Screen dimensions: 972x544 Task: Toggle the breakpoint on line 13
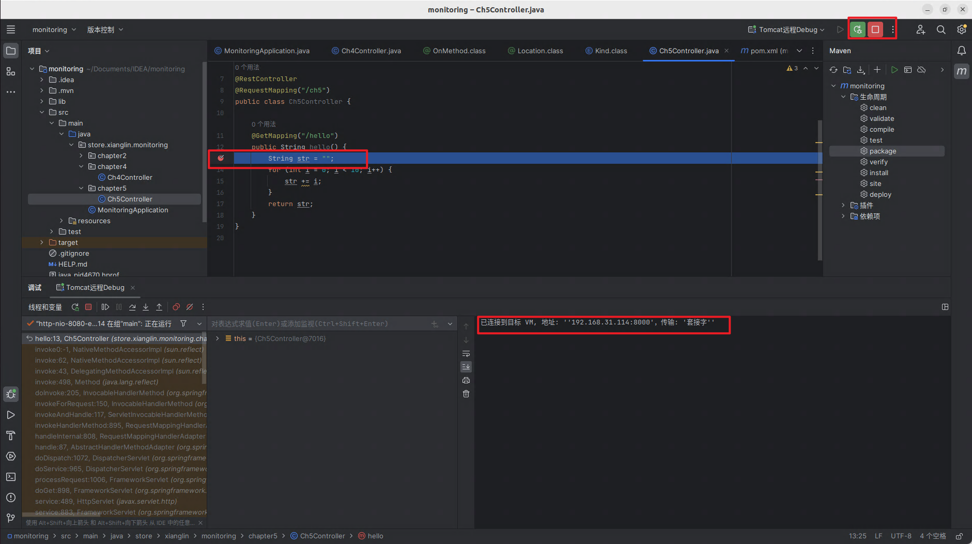(x=221, y=158)
